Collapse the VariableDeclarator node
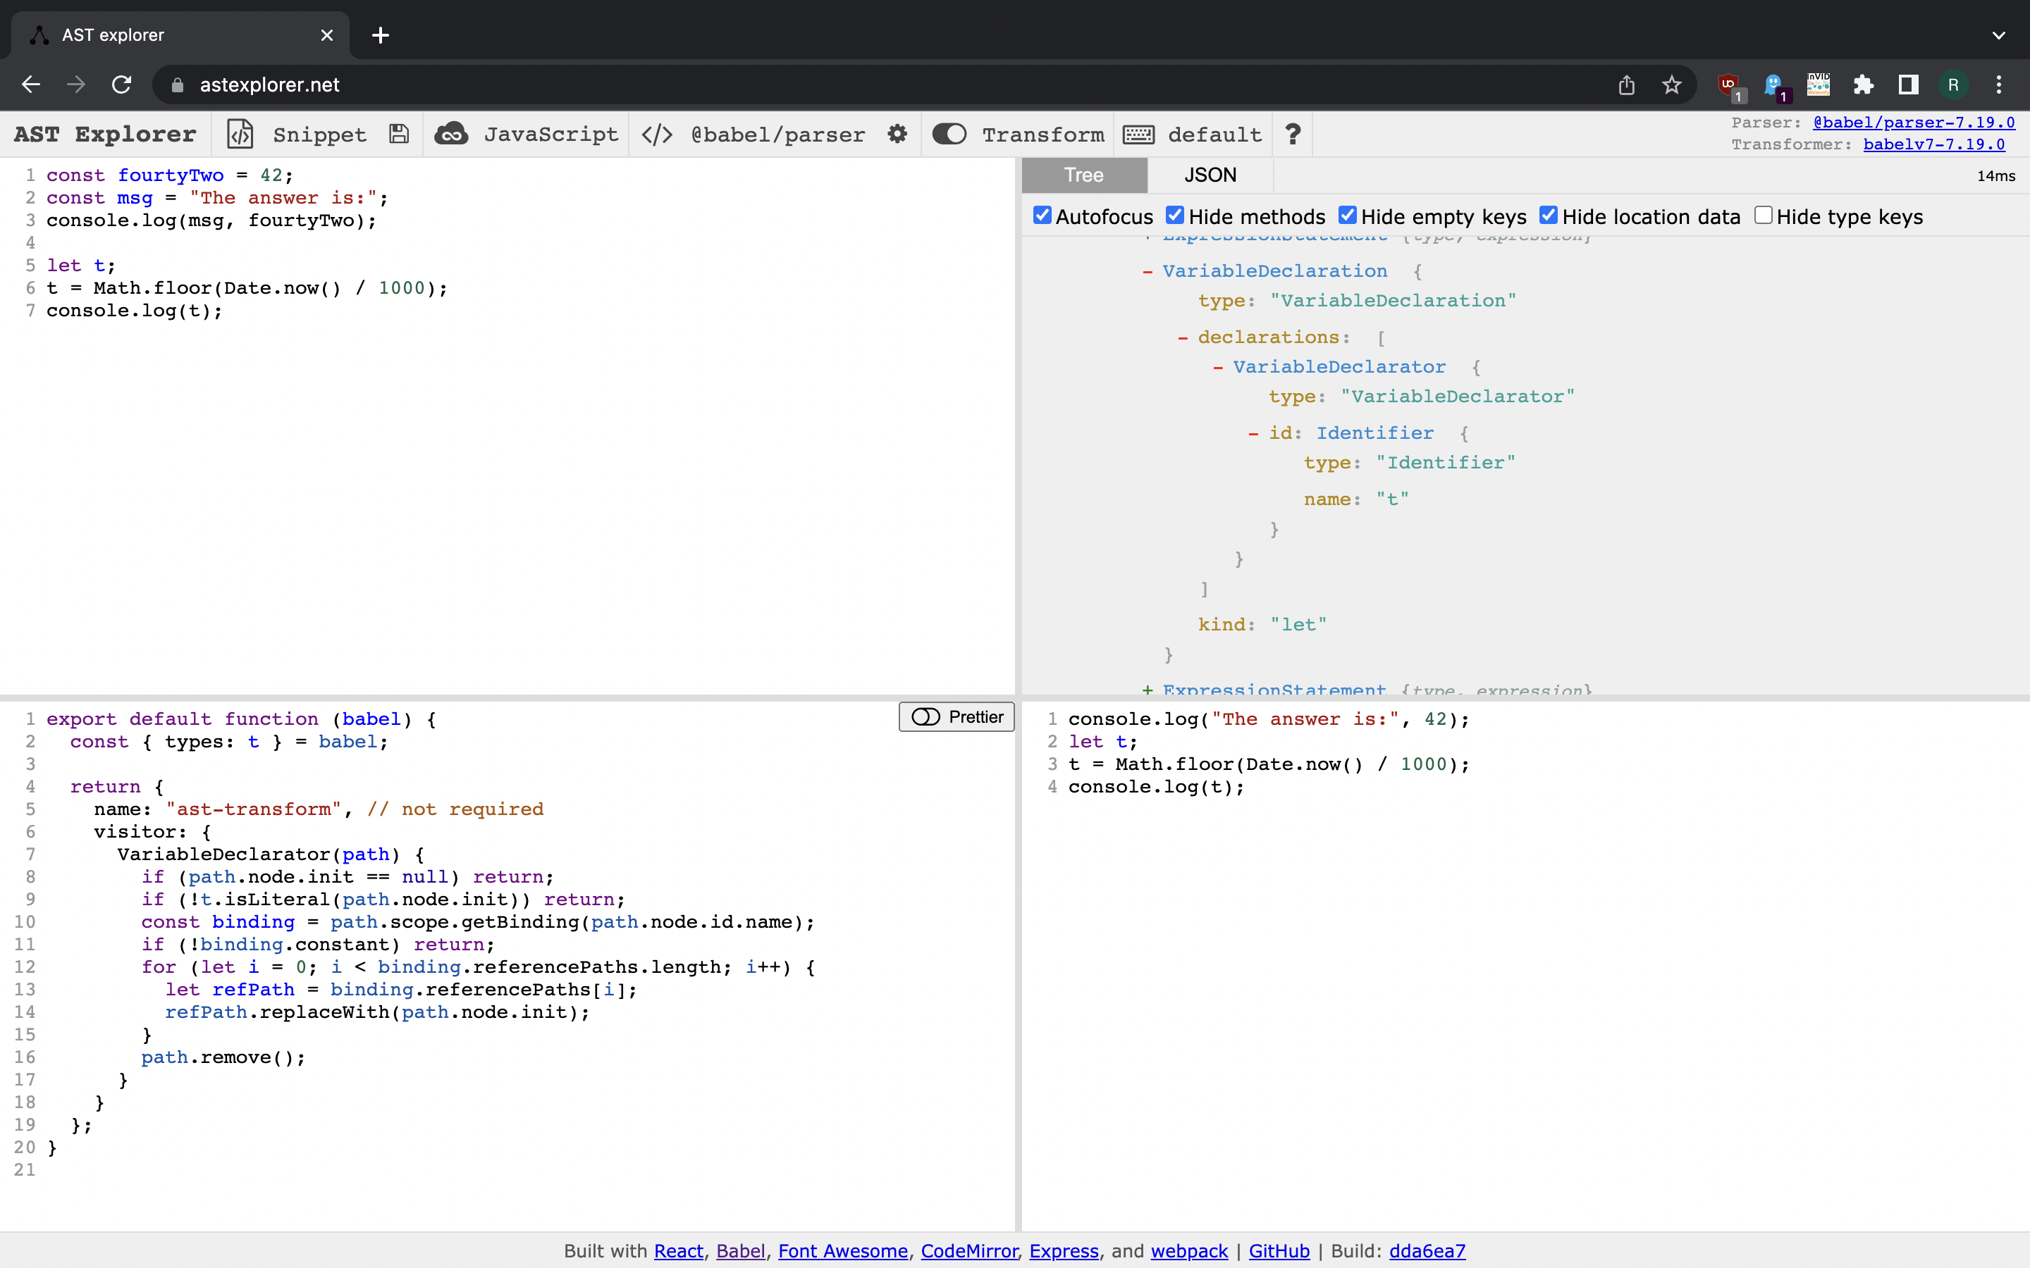The width and height of the screenshot is (2030, 1268). [1218, 367]
